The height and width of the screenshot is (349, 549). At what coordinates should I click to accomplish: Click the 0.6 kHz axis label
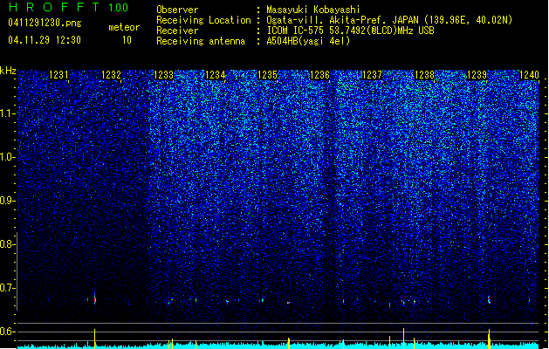[8, 332]
